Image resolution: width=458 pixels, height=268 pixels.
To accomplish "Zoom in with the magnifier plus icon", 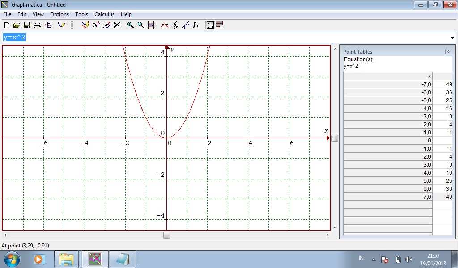I will (130, 25).
